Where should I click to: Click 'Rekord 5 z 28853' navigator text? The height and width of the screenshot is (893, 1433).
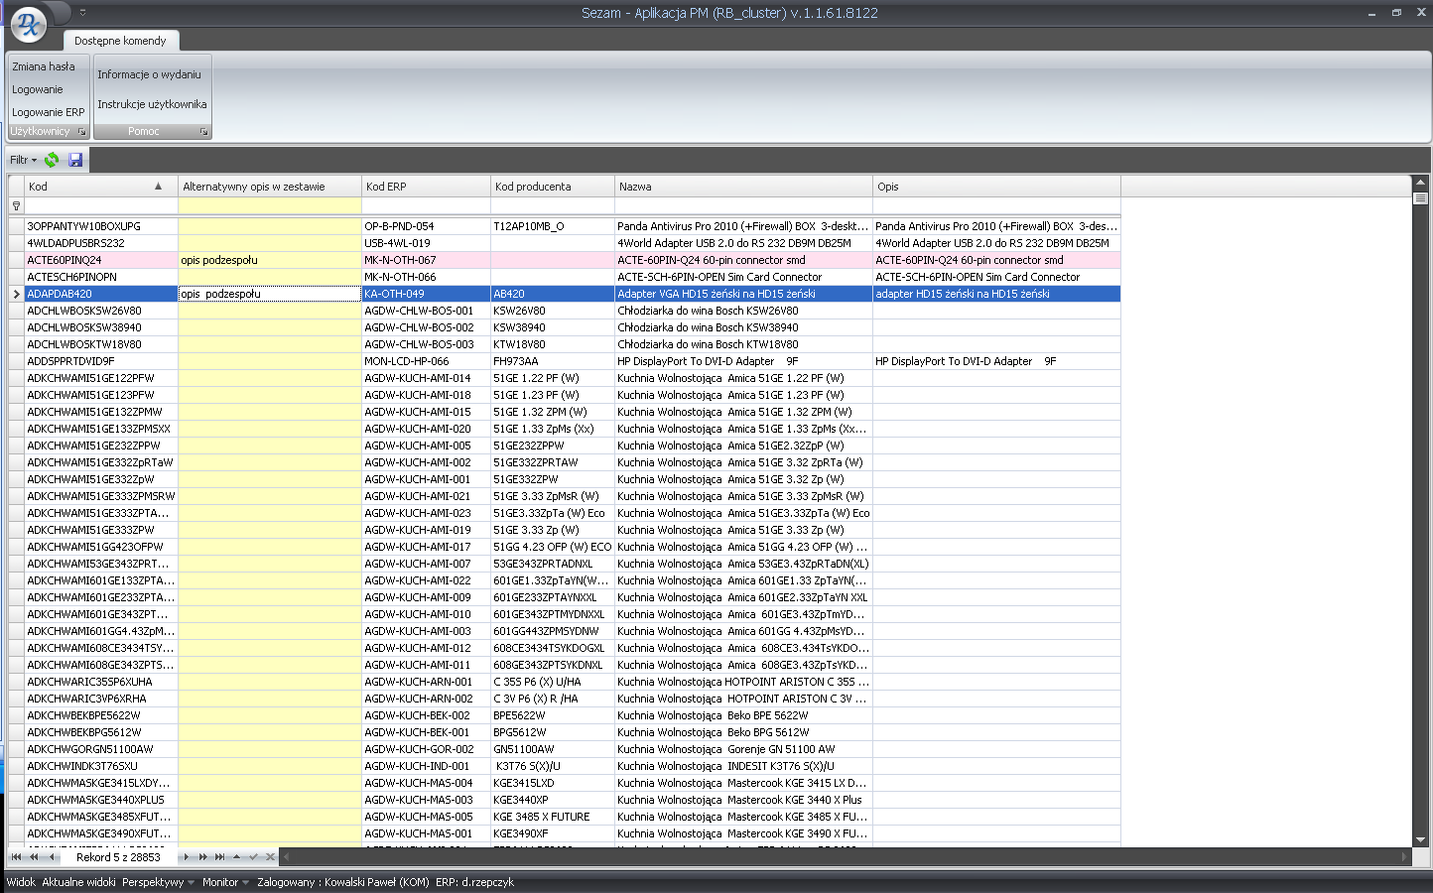(118, 857)
